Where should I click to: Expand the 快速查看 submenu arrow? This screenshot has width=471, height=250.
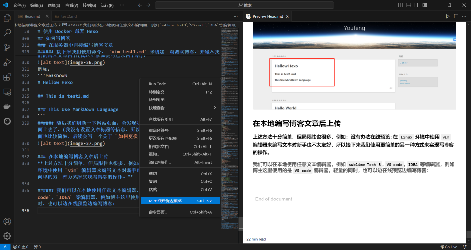214,108
